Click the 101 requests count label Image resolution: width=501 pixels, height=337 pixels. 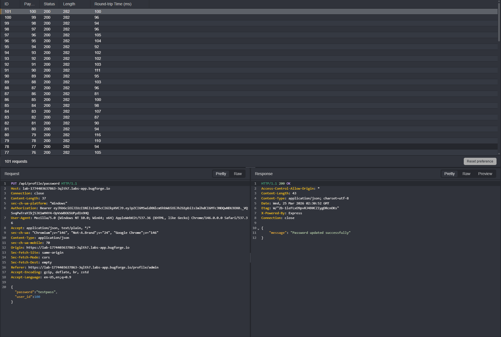[16, 161]
